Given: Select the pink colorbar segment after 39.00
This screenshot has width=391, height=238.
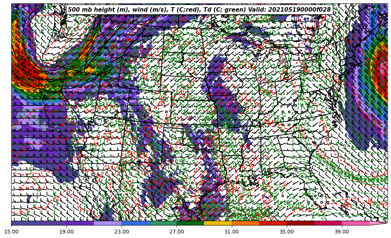Looking at the screenshot, I should 356,223.
